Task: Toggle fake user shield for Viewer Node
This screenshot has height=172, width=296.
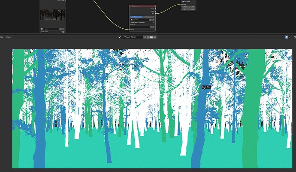Action: pyautogui.click(x=145, y=37)
